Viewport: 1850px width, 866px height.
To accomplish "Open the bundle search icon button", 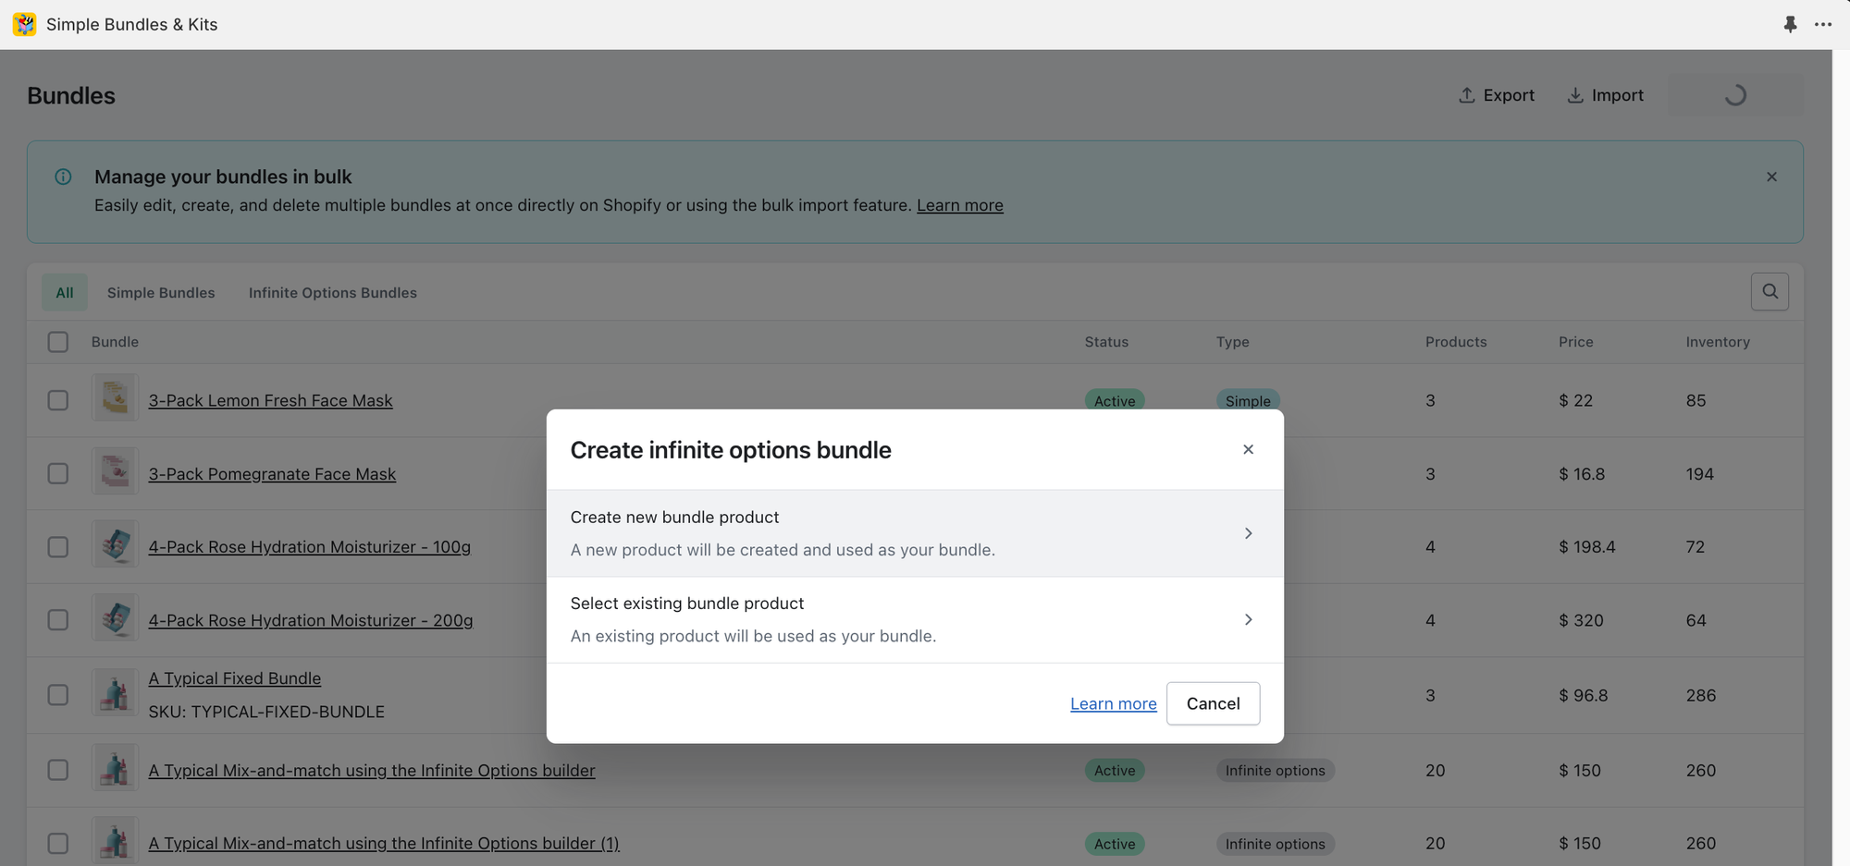I will point(1770,292).
